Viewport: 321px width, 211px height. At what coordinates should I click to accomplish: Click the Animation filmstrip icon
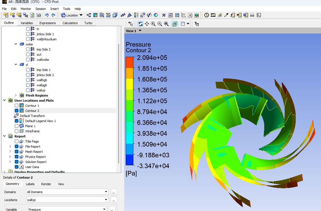(x=213, y=15)
